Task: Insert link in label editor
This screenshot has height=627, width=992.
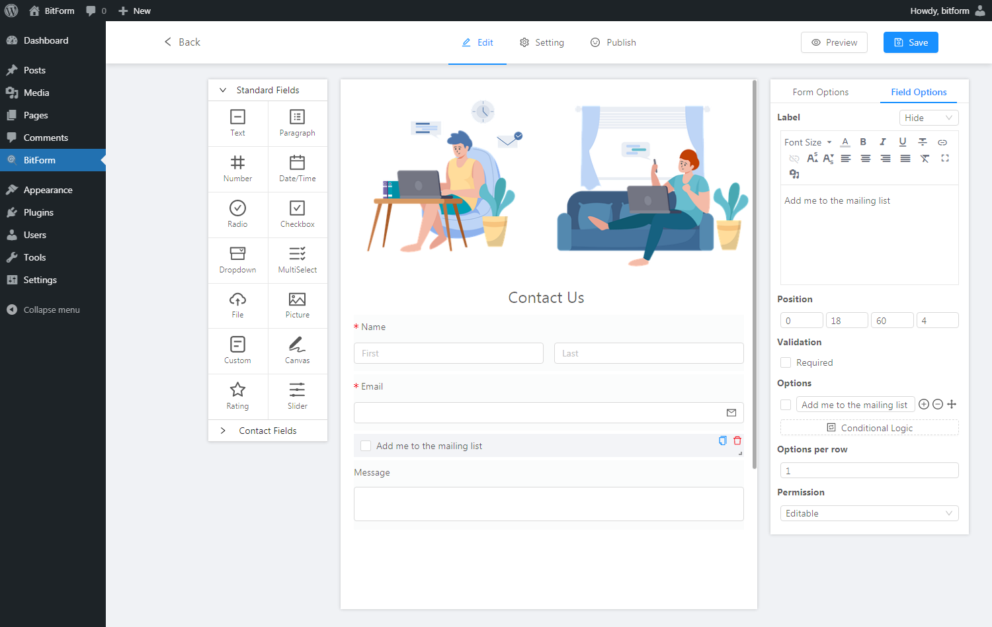Action: (x=942, y=142)
